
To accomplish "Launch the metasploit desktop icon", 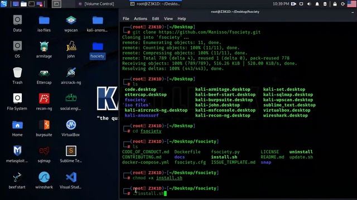I will pos(17,154).
